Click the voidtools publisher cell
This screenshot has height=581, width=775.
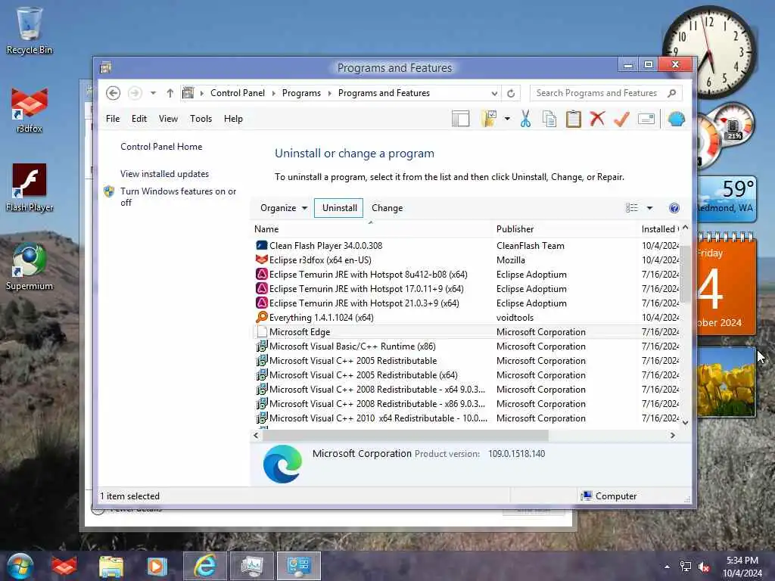pyautogui.click(x=515, y=317)
